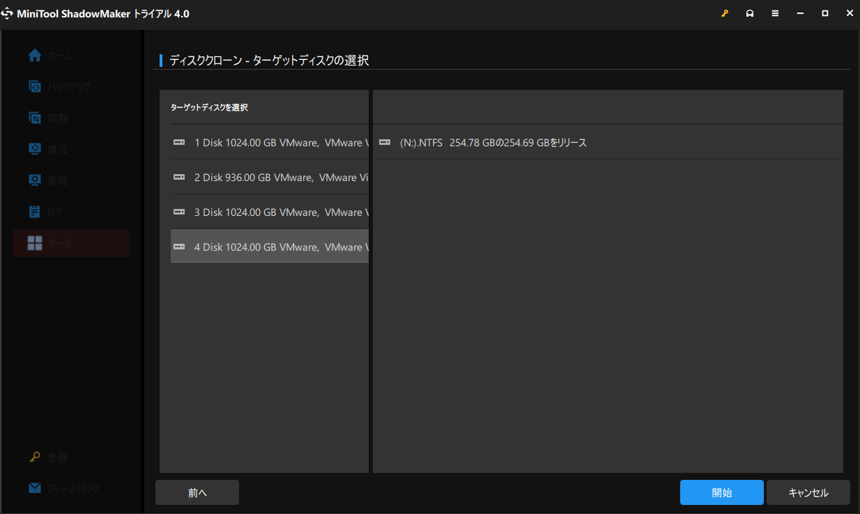Screen dimensions: 860x514
Task: Select target disk 1 Disk 1024.00 GB
Action: tap(270, 142)
